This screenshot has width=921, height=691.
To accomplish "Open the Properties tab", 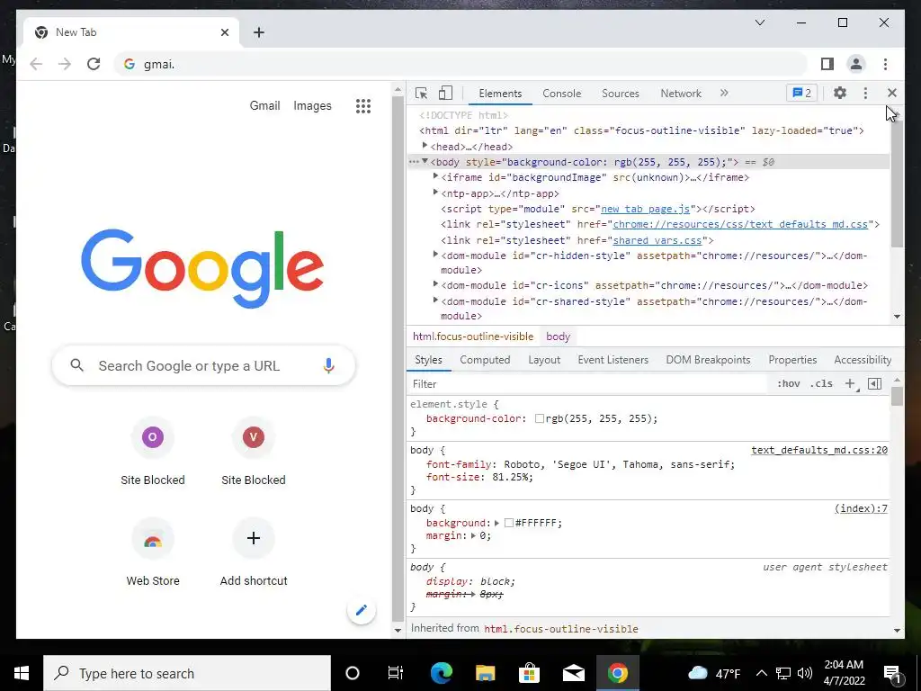I will tap(792, 360).
